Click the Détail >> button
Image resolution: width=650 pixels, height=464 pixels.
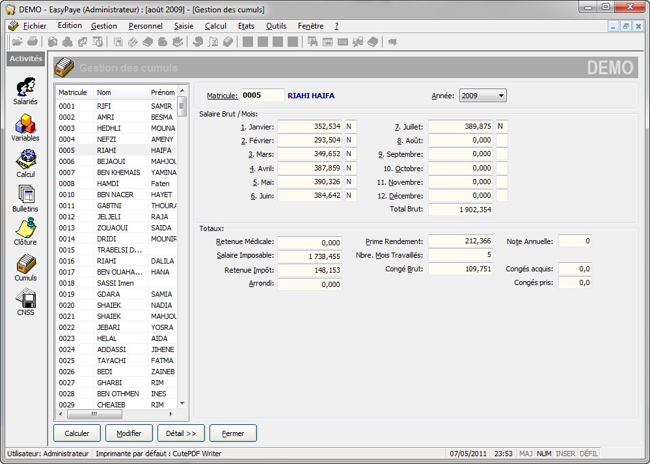click(181, 433)
